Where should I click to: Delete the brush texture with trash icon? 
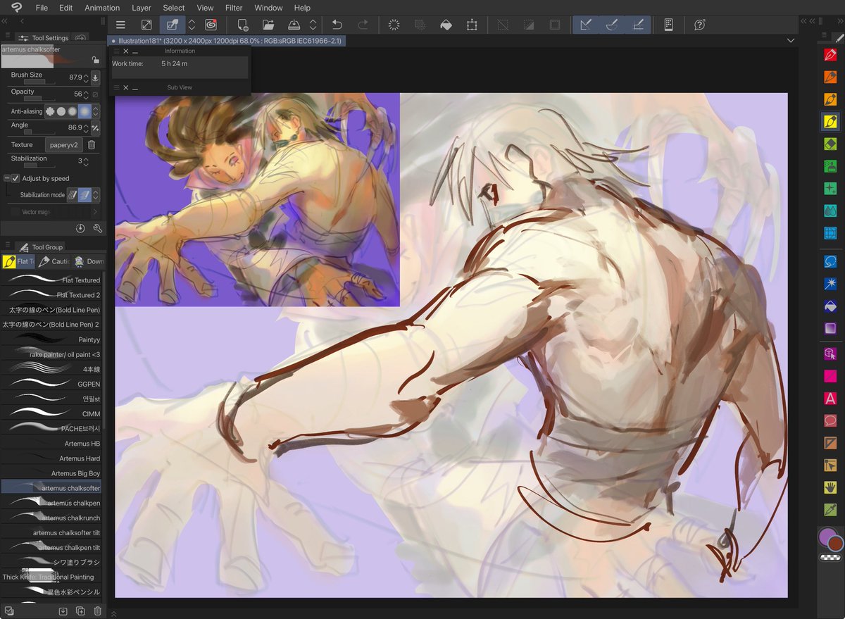click(92, 145)
